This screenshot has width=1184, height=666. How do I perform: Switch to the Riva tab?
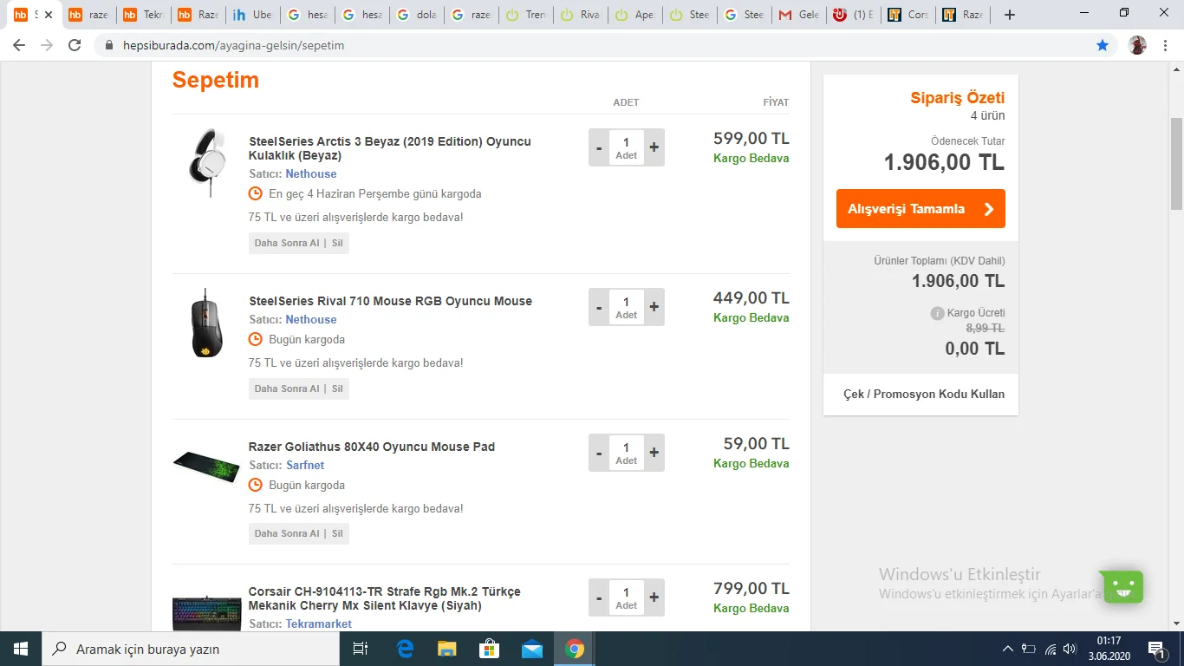point(580,15)
